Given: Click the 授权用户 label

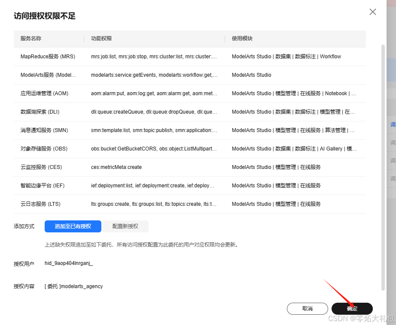Looking at the screenshot, I should (x=24, y=264).
